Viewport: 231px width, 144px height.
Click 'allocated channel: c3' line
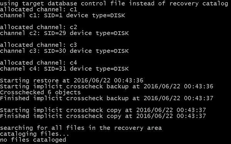(x=38, y=45)
